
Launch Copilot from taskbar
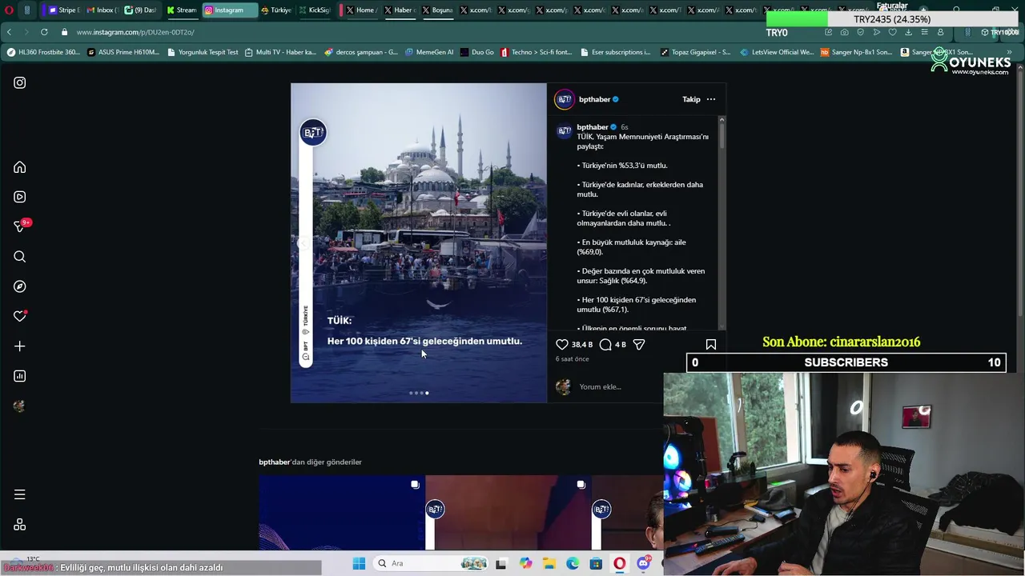click(x=525, y=563)
